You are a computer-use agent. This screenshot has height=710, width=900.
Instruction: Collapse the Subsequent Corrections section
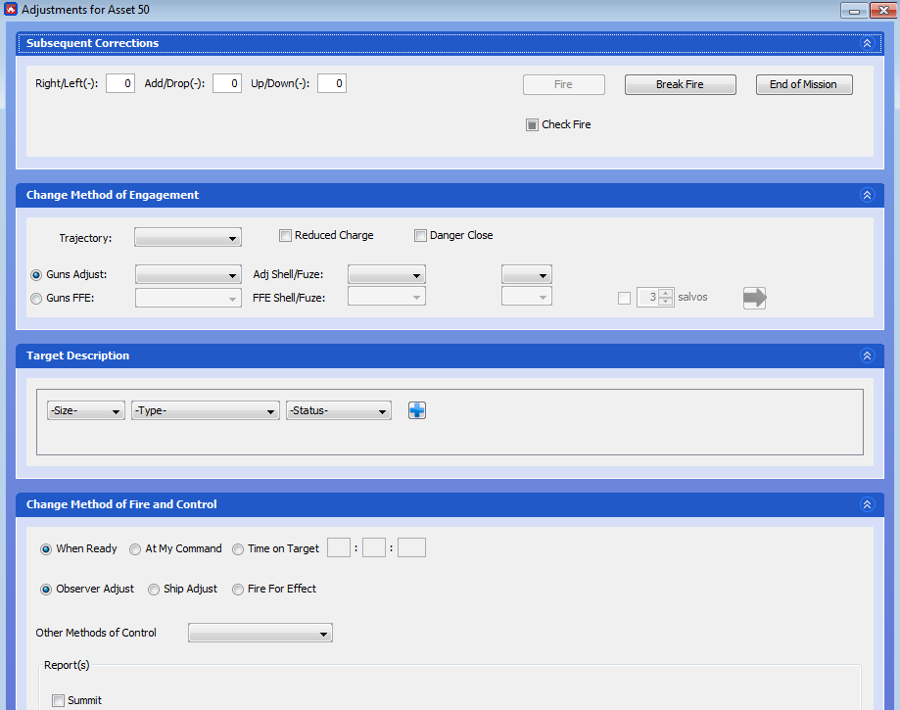(x=867, y=43)
